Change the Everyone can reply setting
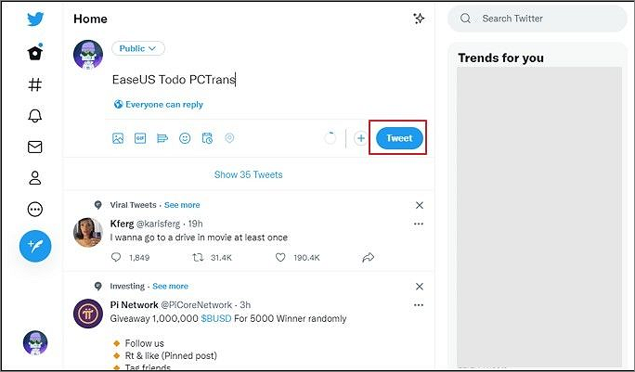635x372 pixels. (x=158, y=105)
